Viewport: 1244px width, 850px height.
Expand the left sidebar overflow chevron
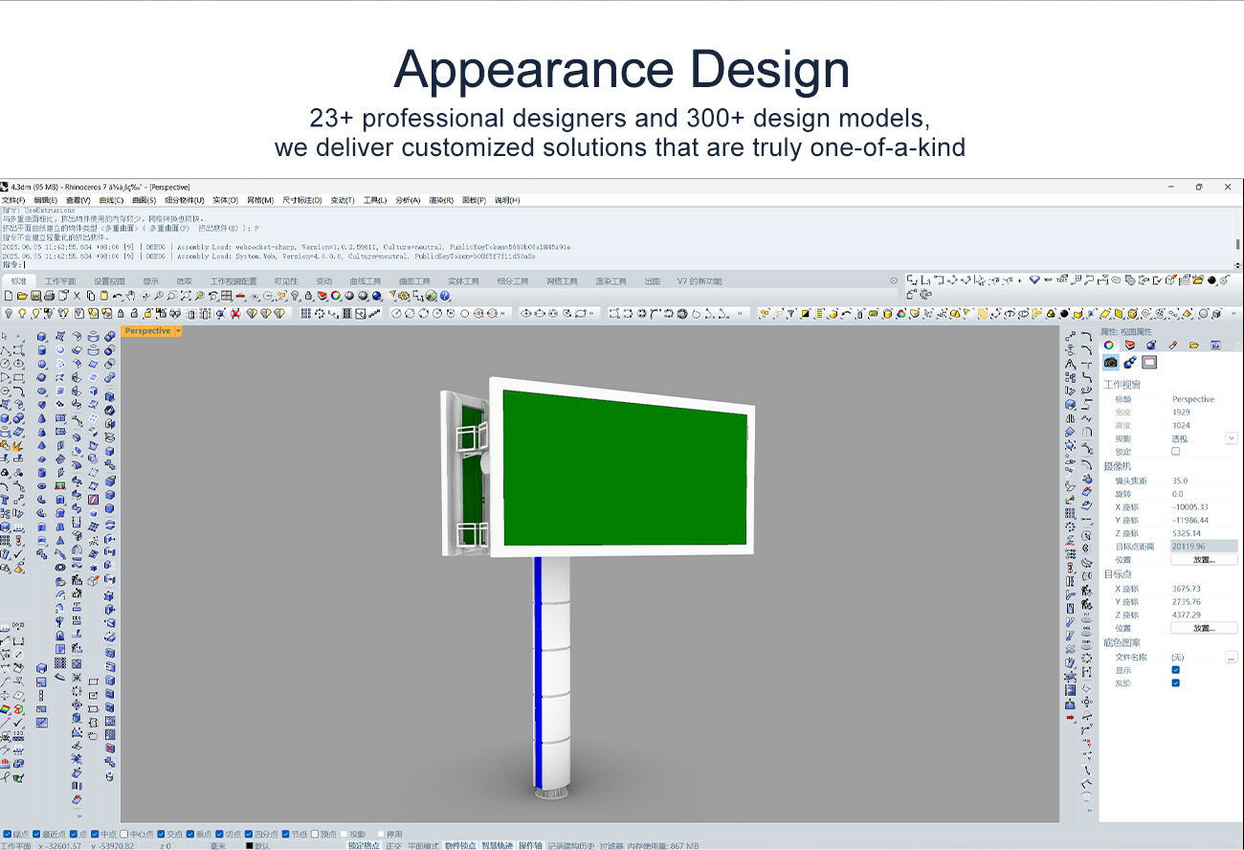78,816
